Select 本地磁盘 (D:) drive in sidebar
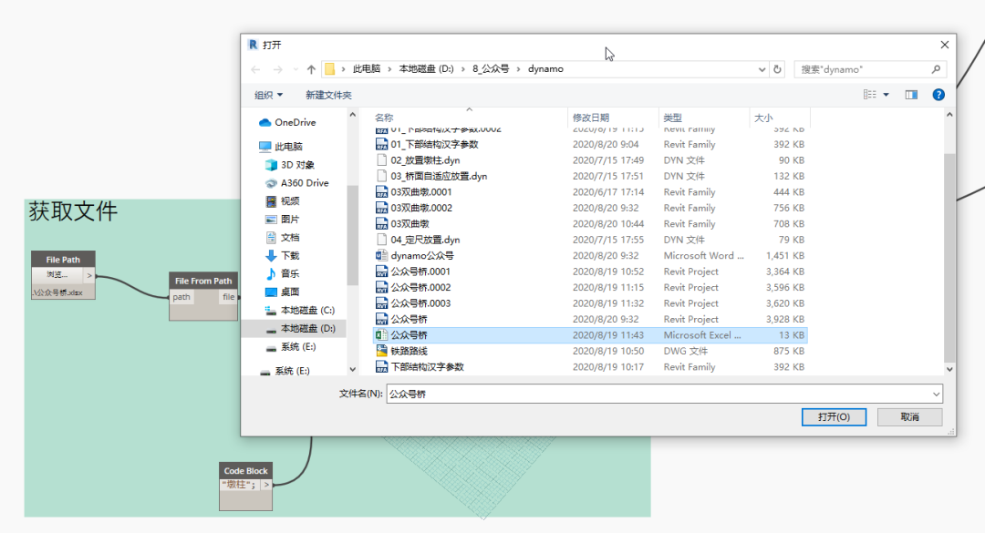 tap(300, 328)
